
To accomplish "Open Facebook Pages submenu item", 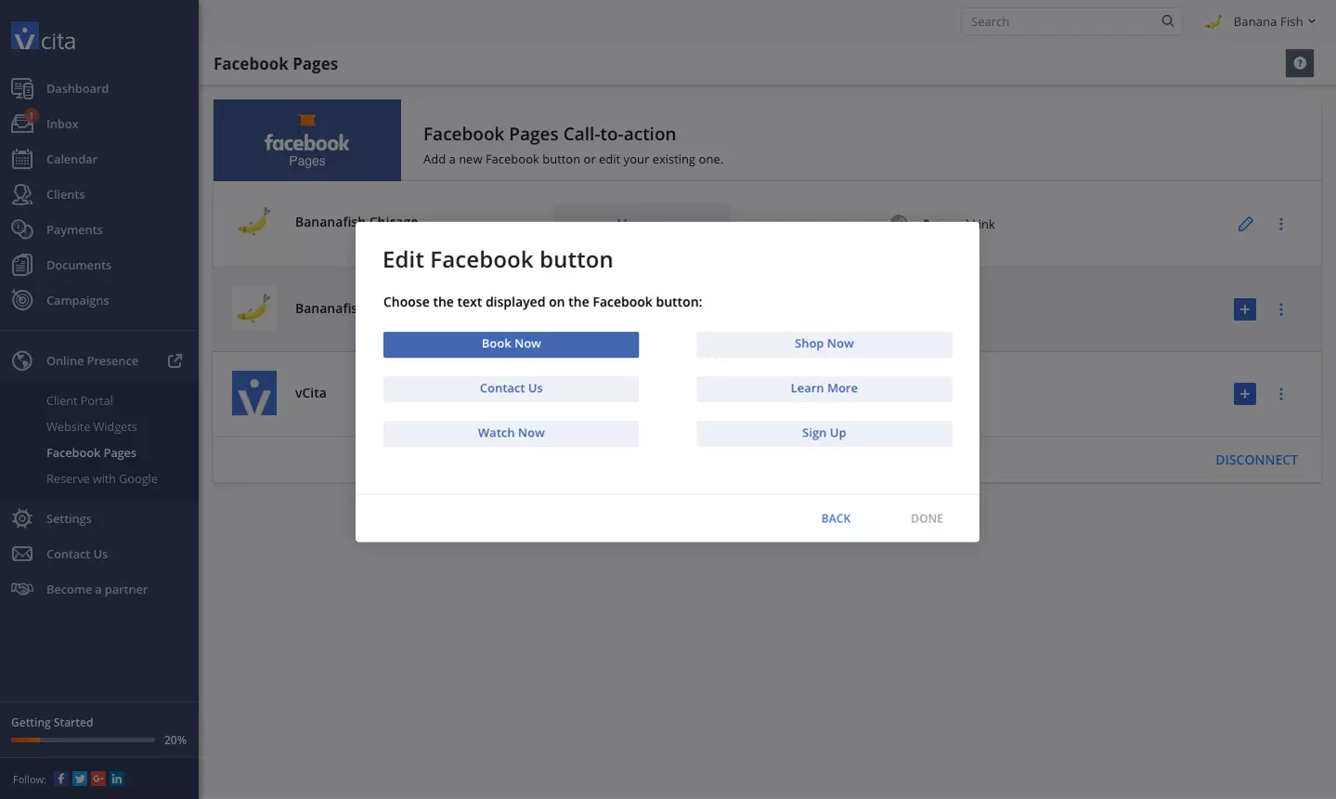I will click(91, 452).
